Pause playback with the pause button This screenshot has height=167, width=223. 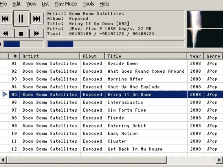[21, 19]
